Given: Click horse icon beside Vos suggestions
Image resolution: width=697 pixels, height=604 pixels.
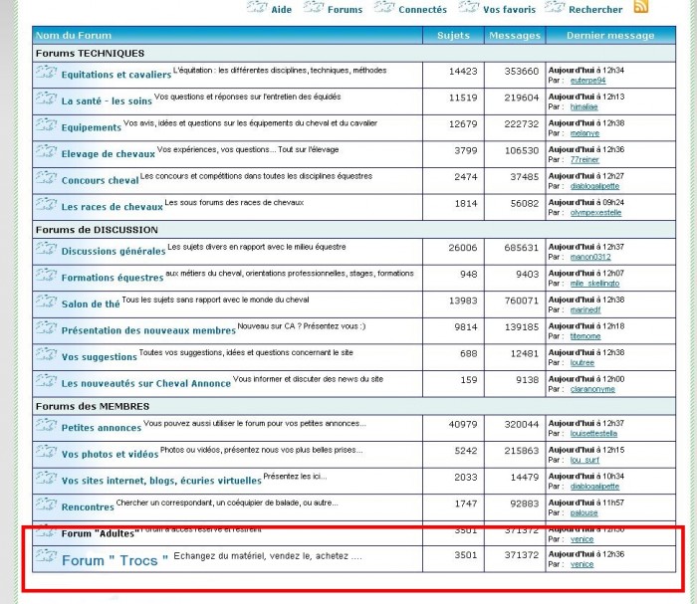Looking at the screenshot, I should pos(46,354).
